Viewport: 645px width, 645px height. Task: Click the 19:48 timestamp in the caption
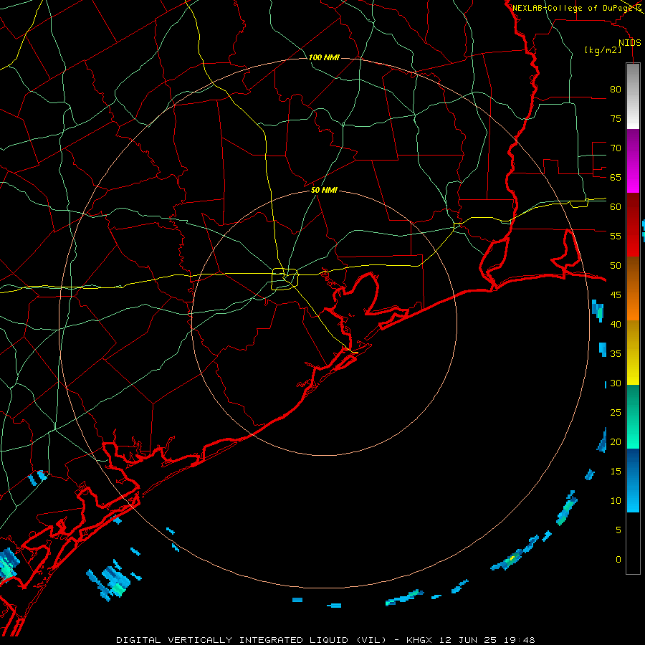coord(521,640)
